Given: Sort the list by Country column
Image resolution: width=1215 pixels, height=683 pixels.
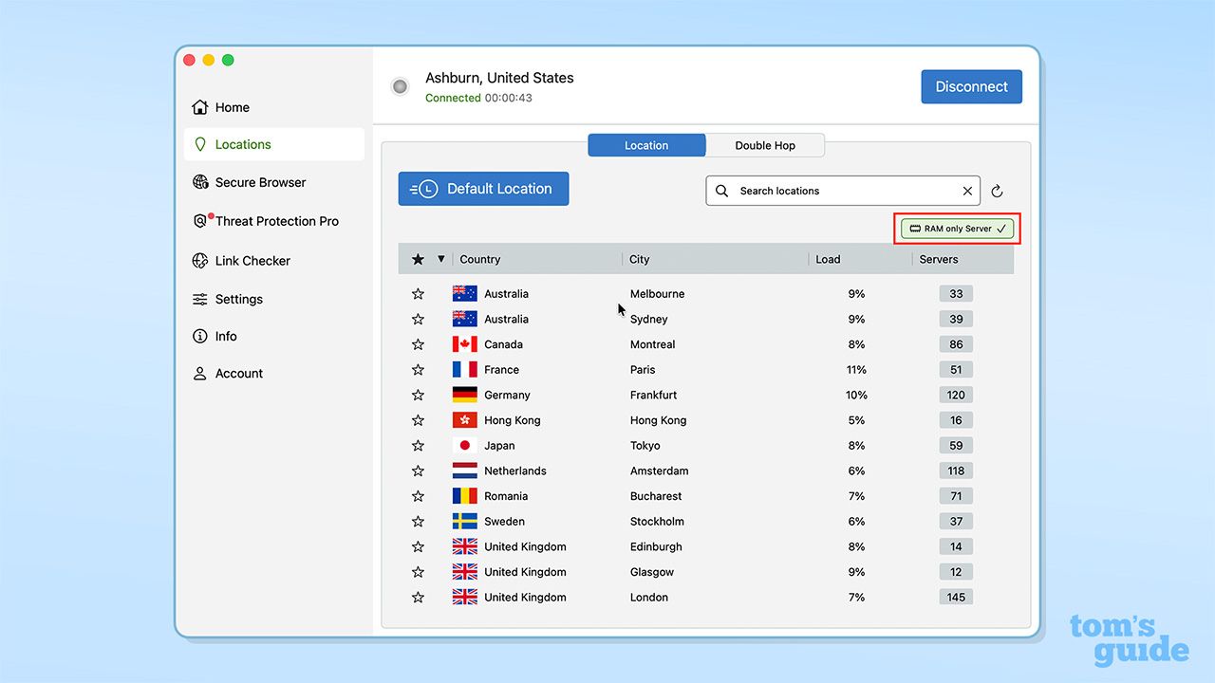Looking at the screenshot, I should pyautogui.click(x=479, y=259).
